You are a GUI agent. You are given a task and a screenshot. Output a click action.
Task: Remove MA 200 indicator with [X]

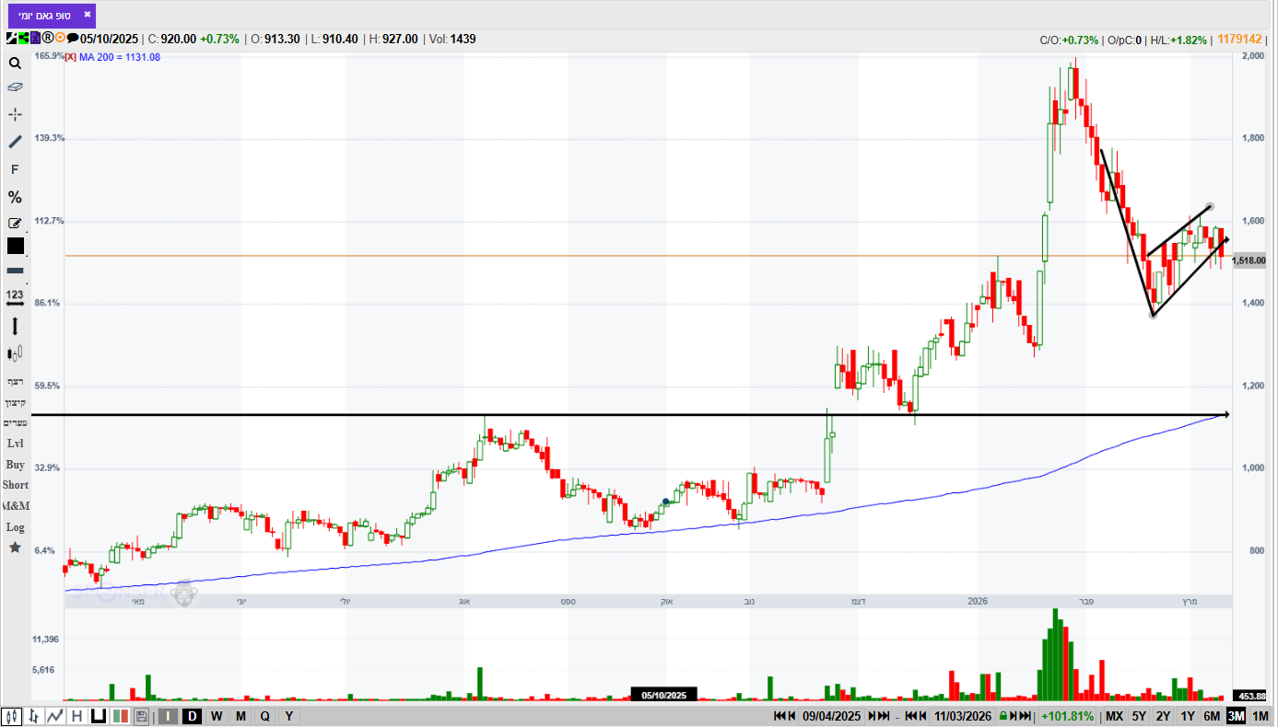(70, 57)
